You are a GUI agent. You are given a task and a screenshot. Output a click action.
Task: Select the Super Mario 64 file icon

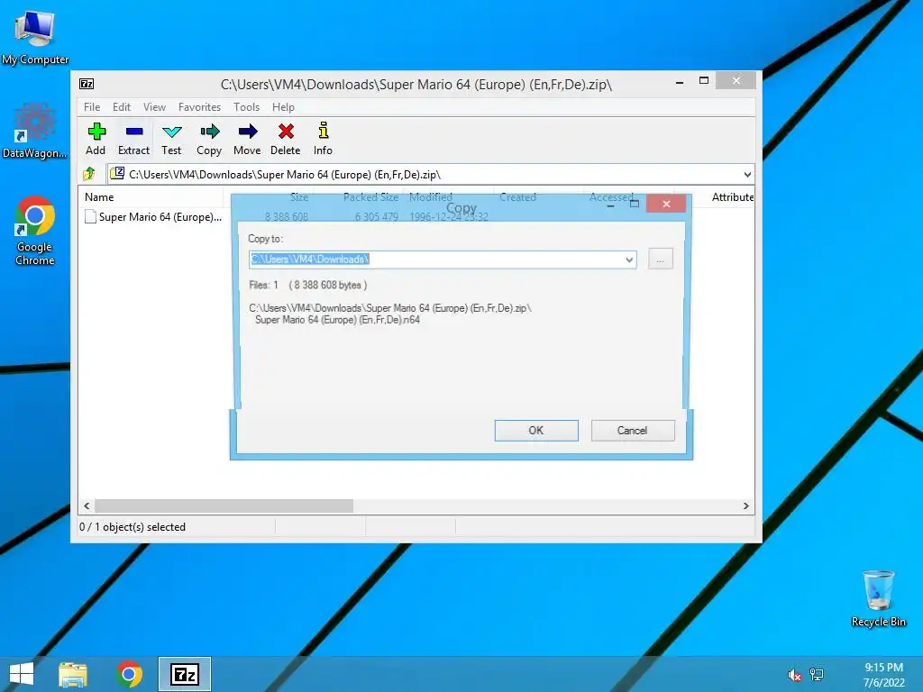click(x=90, y=216)
